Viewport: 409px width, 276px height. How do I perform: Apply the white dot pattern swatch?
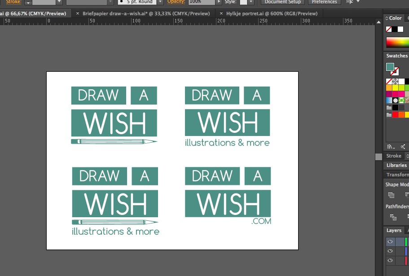click(396, 101)
